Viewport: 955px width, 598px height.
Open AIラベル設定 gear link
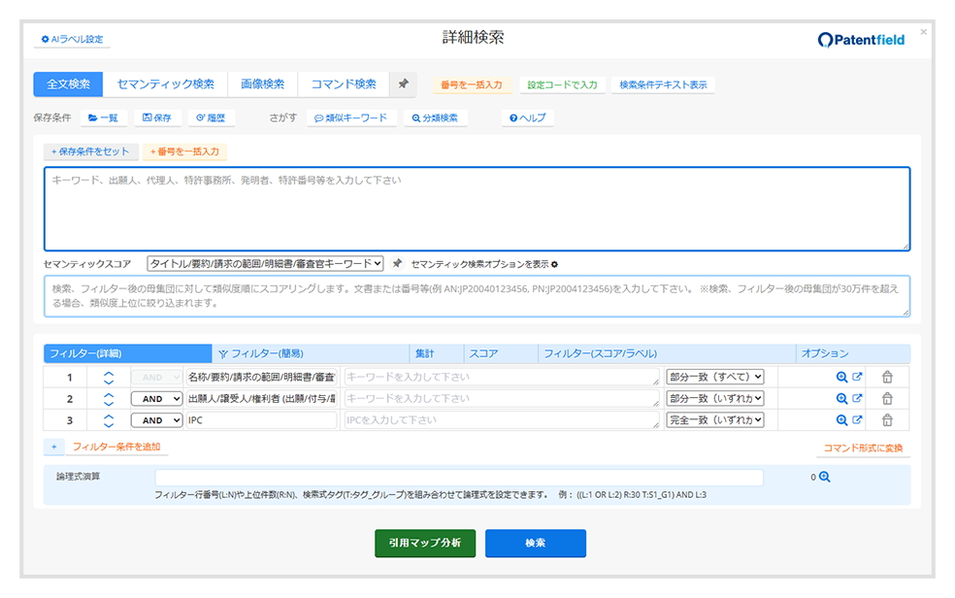point(72,39)
